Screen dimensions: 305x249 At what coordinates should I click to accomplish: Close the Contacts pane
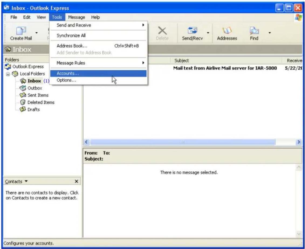tap(76, 182)
